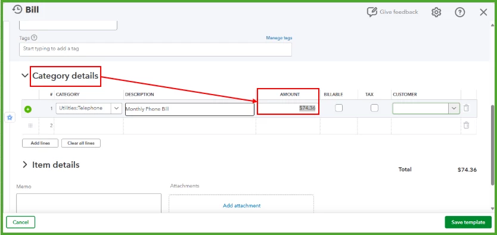Expand the Item details section
The width and height of the screenshot is (497, 235).
tap(24, 165)
